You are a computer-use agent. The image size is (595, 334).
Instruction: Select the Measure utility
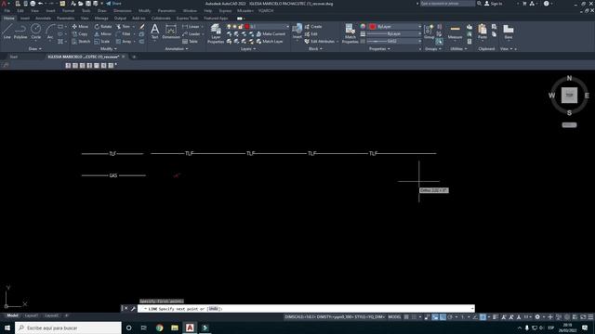(x=455, y=32)
